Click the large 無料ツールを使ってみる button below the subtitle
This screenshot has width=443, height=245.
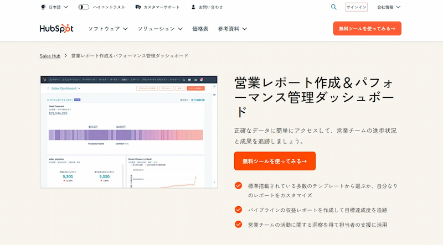point(275,161)
